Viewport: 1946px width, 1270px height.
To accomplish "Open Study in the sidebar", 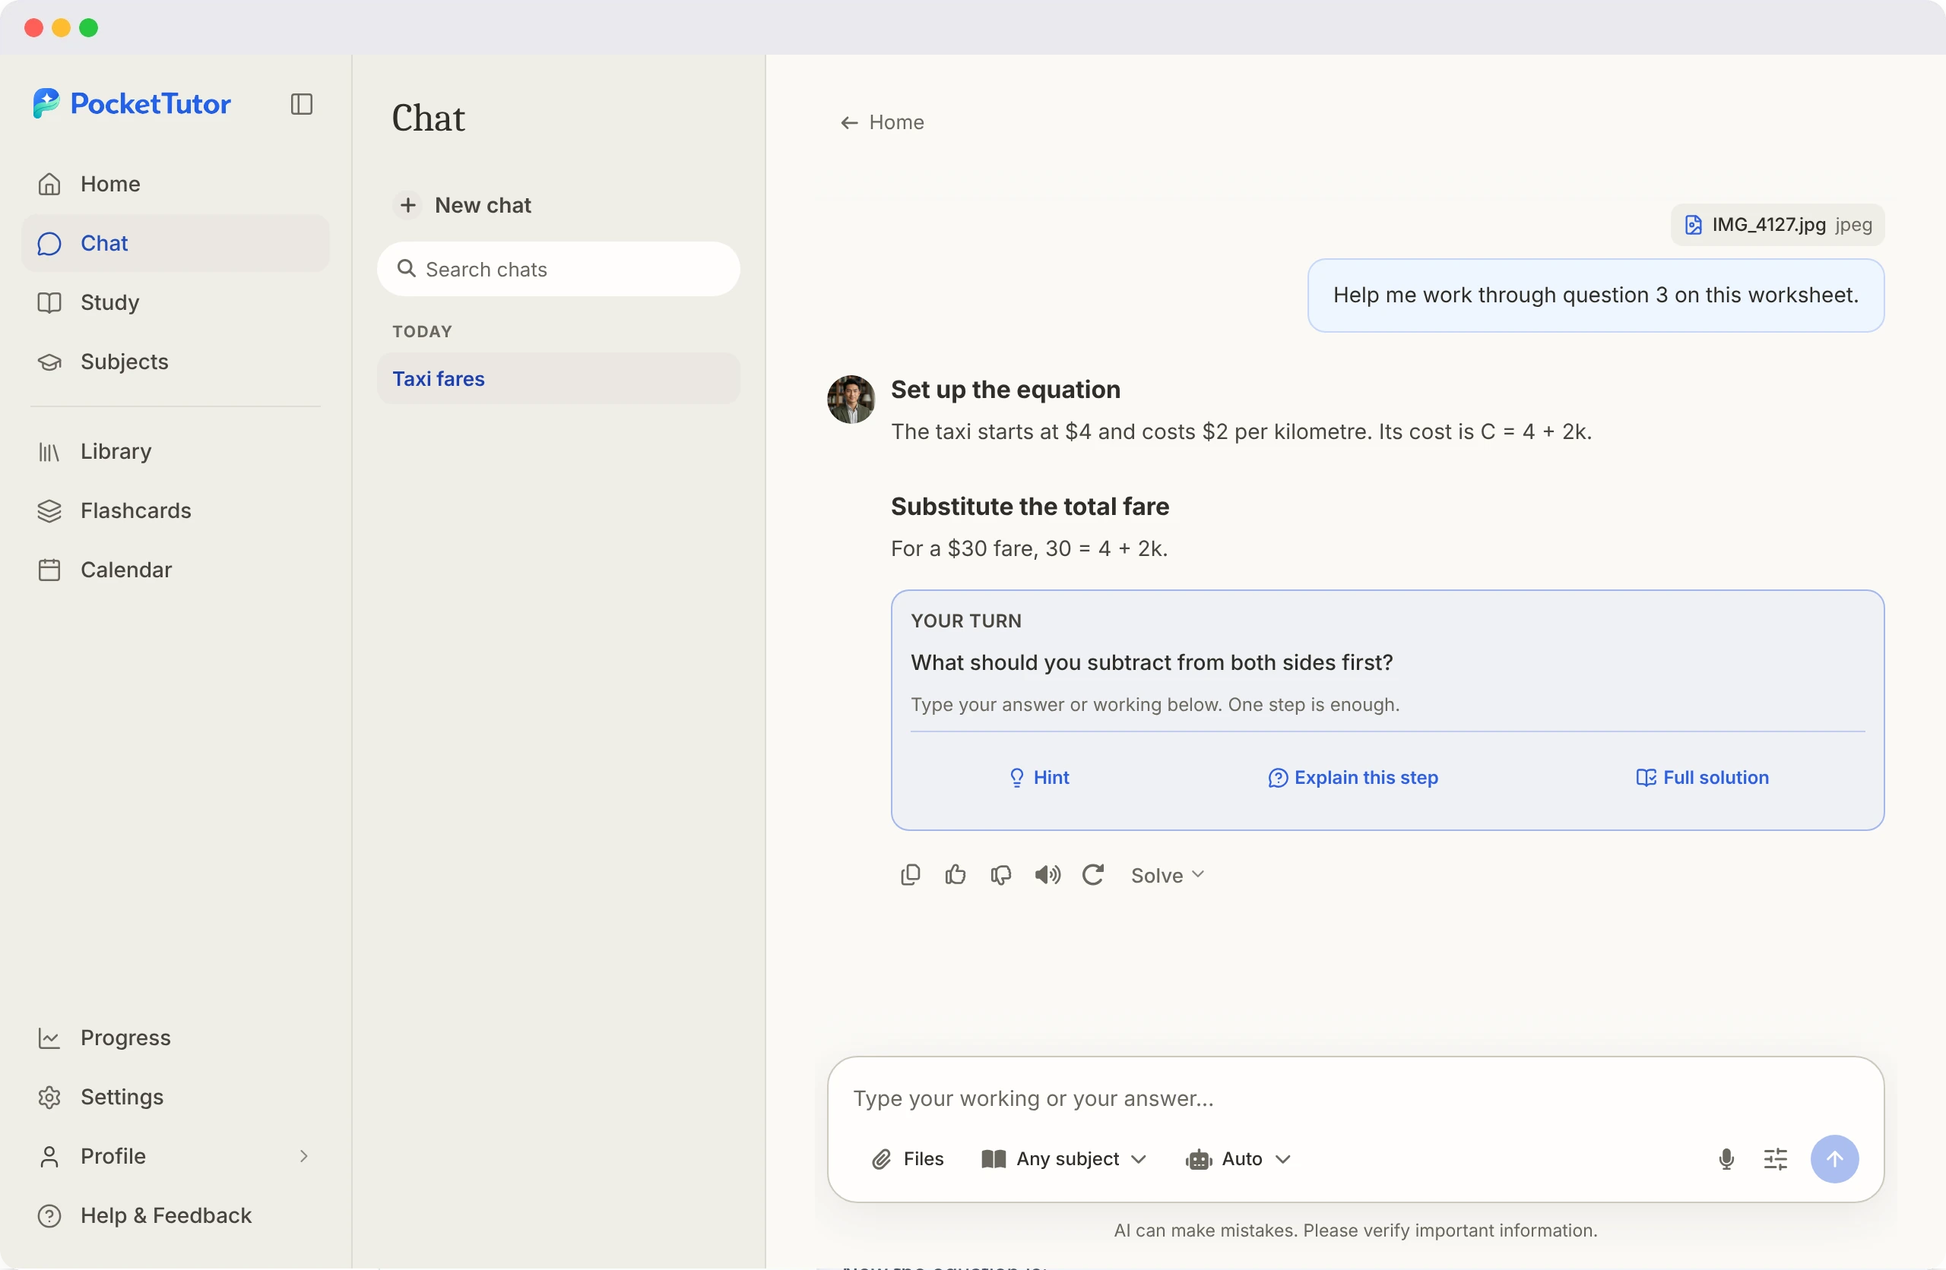I will [175, 302].
